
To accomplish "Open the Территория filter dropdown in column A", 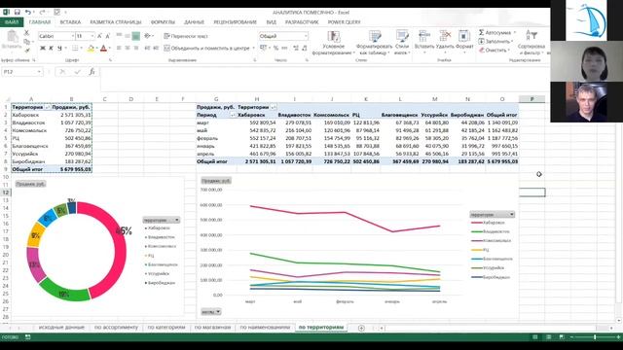I will pyautogui.click(x=48, y=107).
